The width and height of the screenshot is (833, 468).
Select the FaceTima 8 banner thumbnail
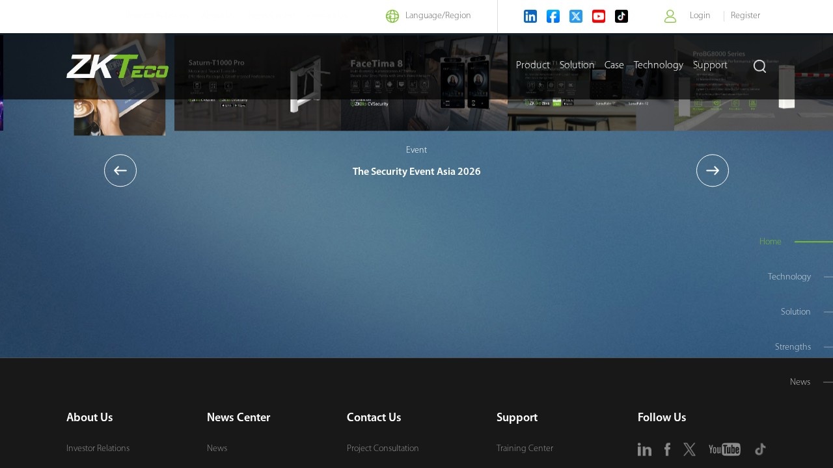click(424, 82)
